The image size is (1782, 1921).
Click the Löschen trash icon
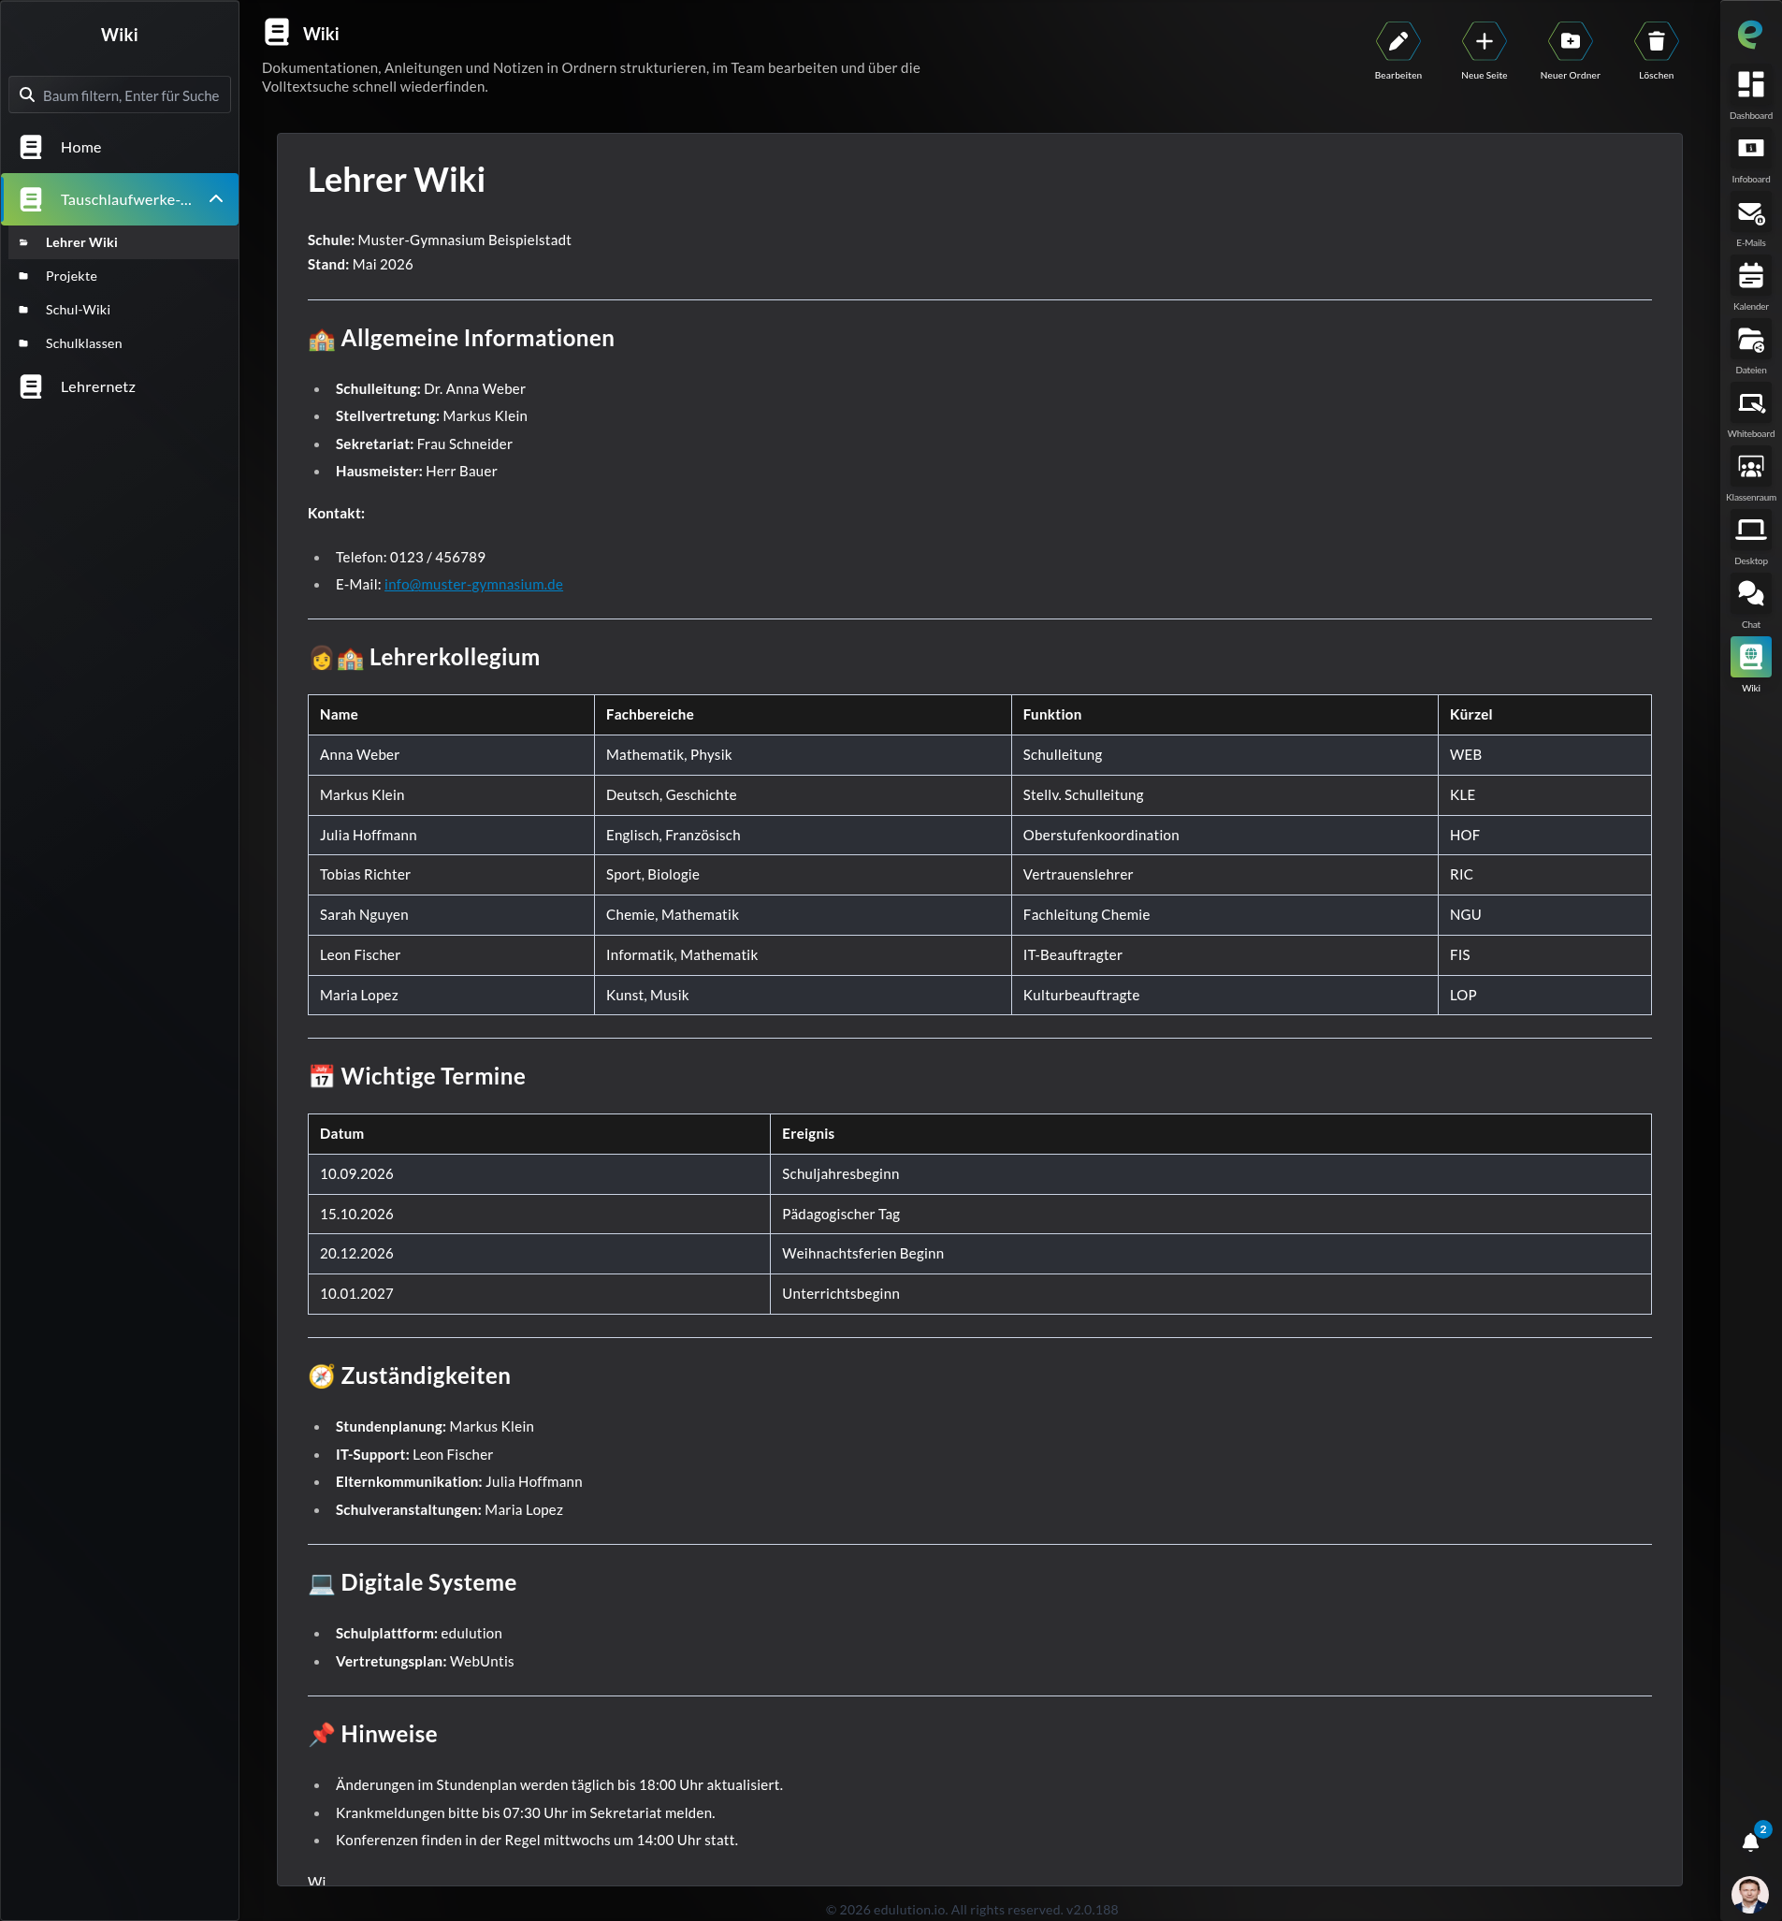point(1656,41)
